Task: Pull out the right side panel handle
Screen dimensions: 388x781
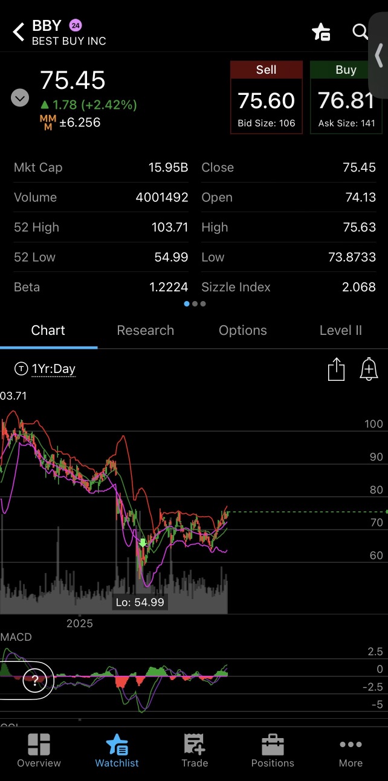Action: [x=379, y=56]
